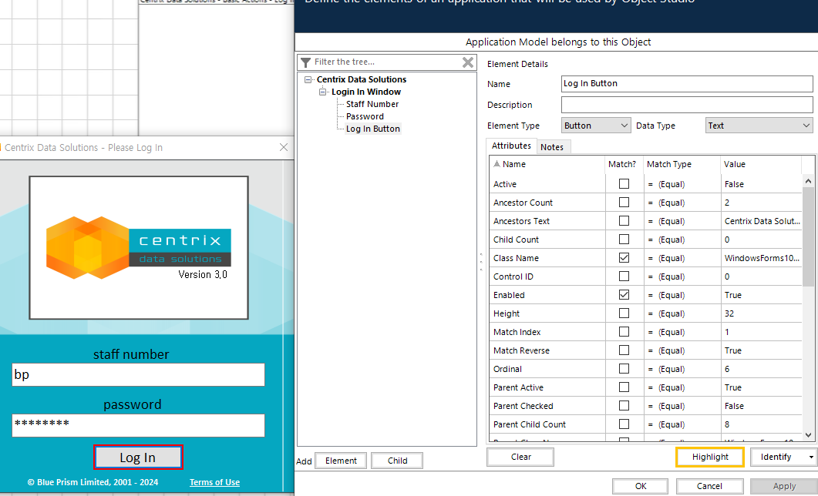Click the Filter the tree search box
The width and height of the screenshot is (818, 496).
click(386, 62)
